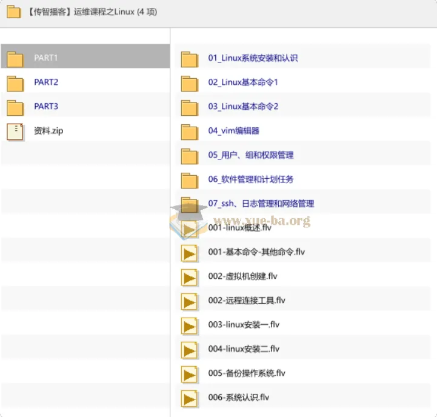The width and height of the screenshot is (437, 417).
Task: Click the header folder icon at top
Action: (x=14, y=12)
